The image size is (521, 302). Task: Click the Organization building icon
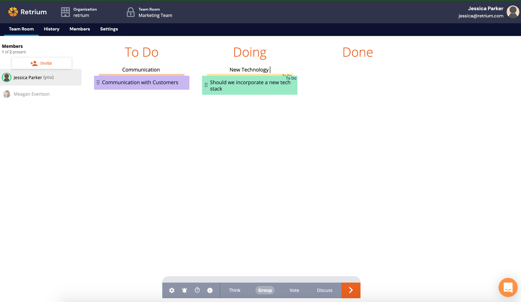coord(65,12)
